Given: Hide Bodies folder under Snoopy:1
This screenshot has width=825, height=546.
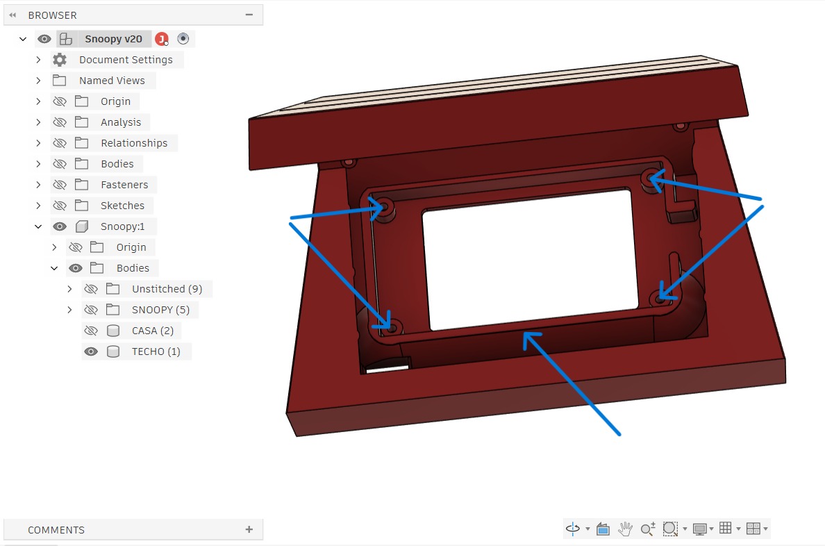Looking at the screenshot, I should point(76,268).
